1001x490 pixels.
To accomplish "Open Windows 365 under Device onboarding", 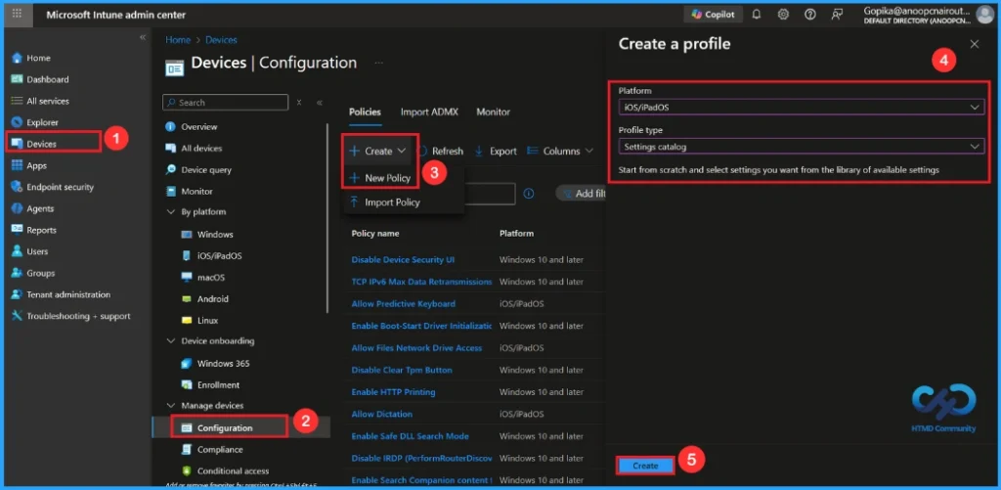I will tap(223, 364).
